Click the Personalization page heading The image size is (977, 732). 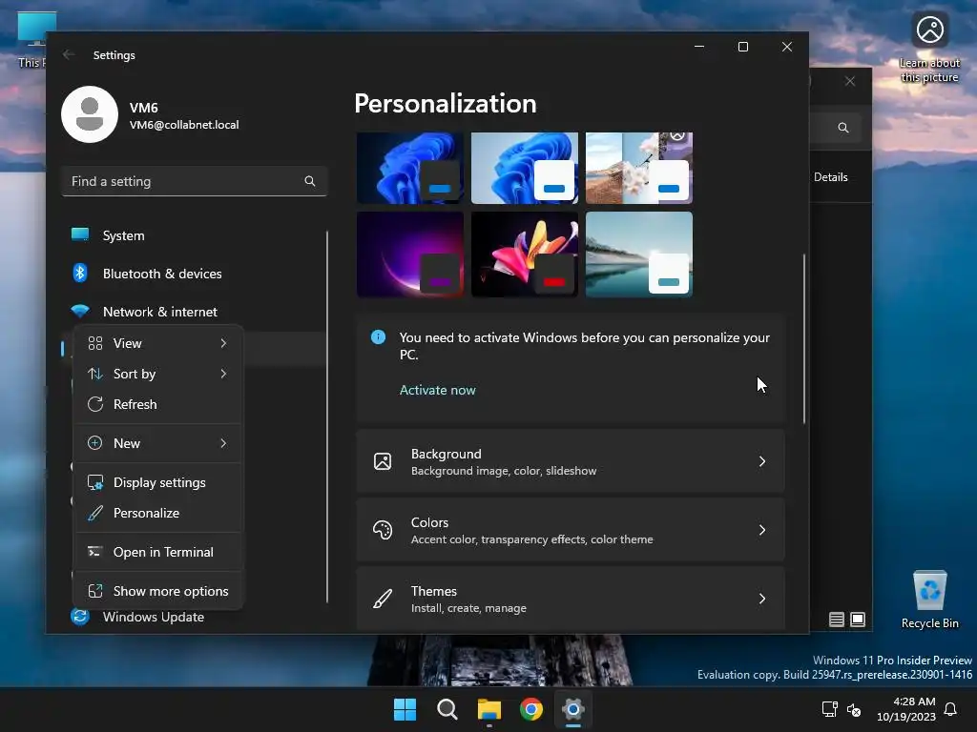pos(446,103)
